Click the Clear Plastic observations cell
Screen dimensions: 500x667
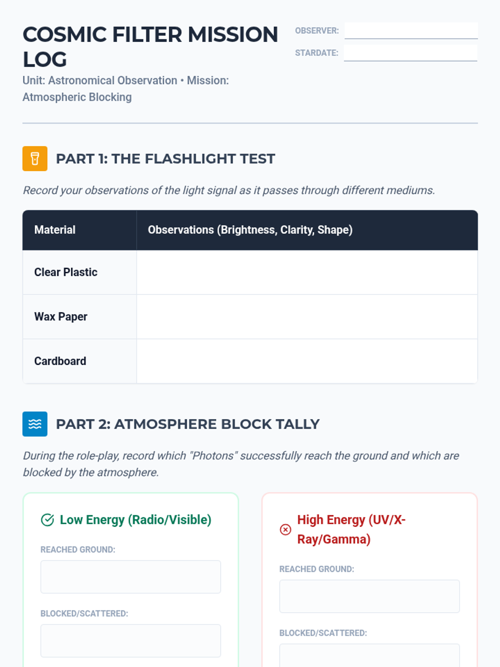[x=307, y=272]
